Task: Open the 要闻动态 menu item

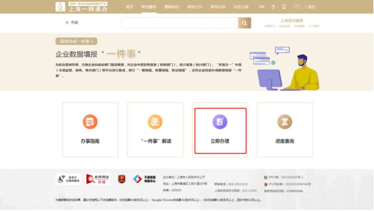Action: [x=172, y=7]
